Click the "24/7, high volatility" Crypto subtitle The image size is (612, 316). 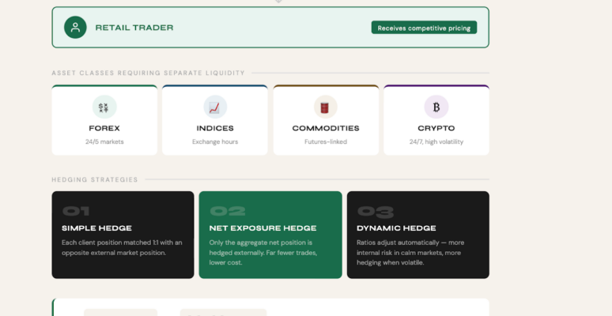click(436, 142)
